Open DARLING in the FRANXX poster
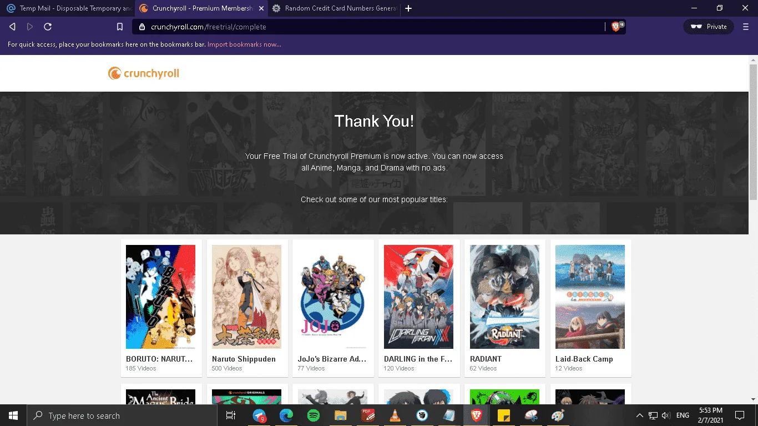Screen dimensions: 758x426 coord(418,297)
